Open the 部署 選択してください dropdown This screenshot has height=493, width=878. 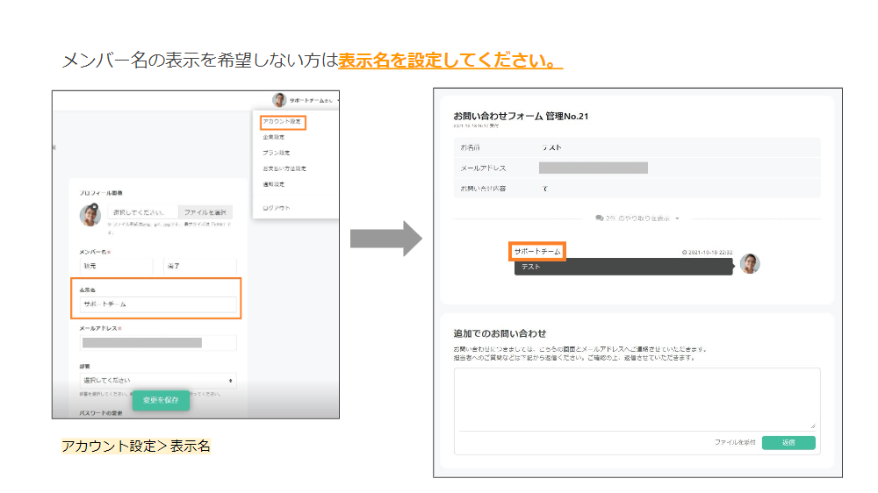[x=158, y=381]
